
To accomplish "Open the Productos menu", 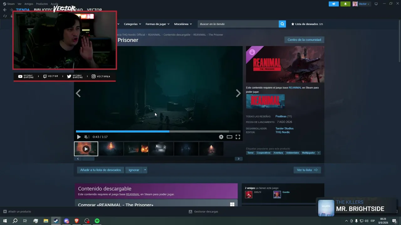I will point(42,4).
